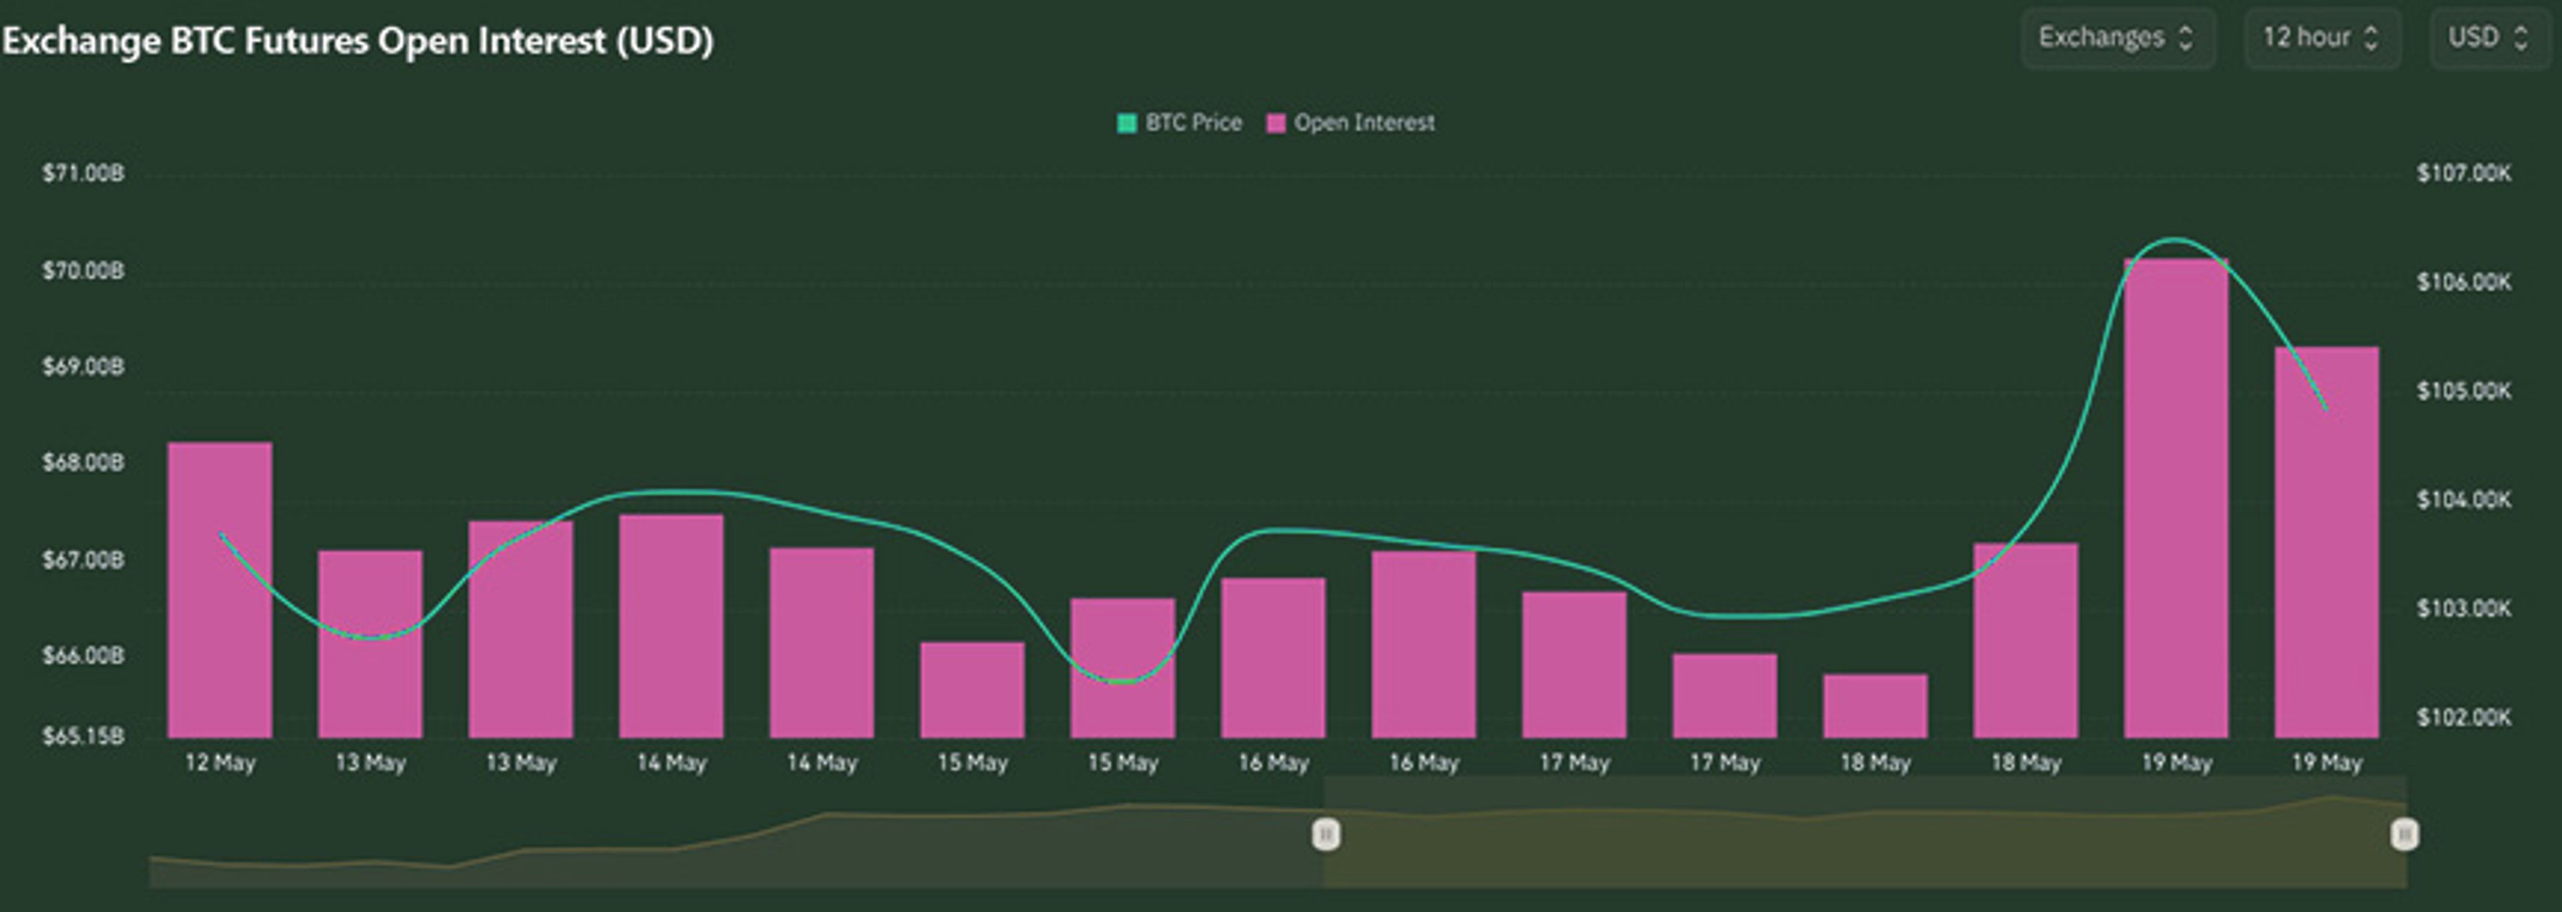2562x912 pixels.
Task: Toggle the Open Interest legend swatch
Action: [x=1276, y=121]
